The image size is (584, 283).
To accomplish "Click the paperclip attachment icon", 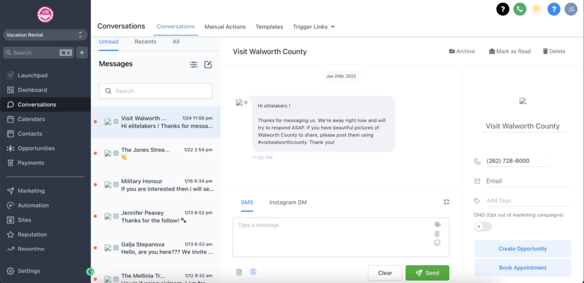I will 437,234.
